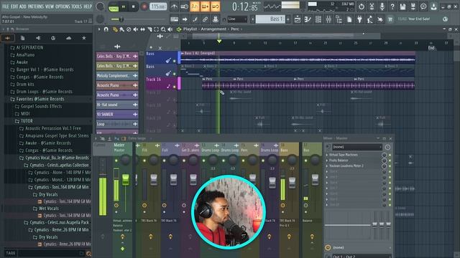The image size is (460, 258).
Task: Stop playback with the stop button
Action: [134, 6]
